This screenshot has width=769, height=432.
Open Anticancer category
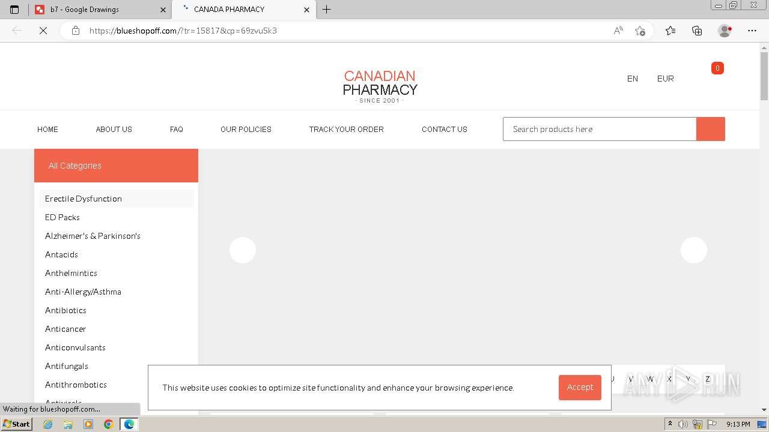[65, 329]
